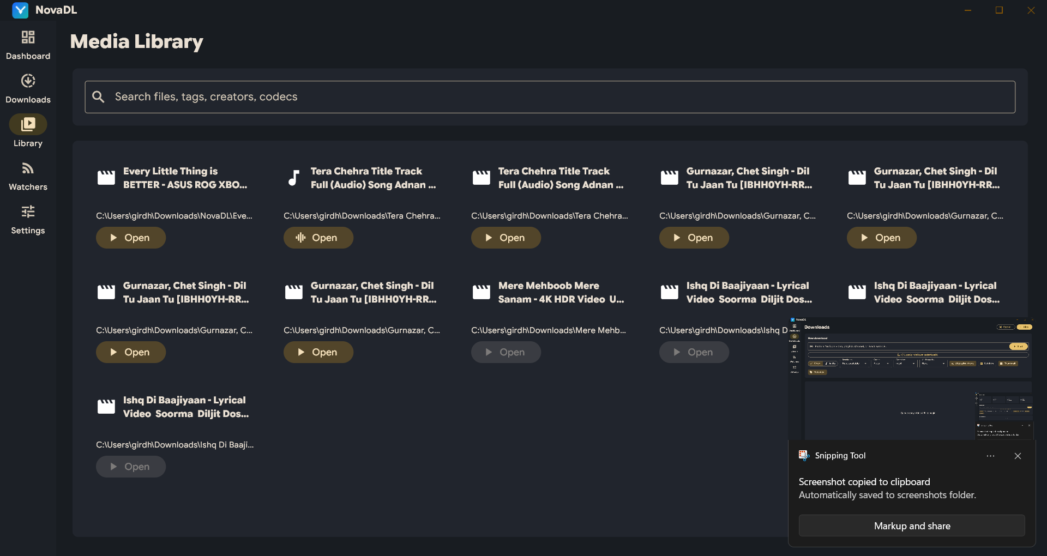1047x556 pixels.
Task: Click the path ending in Downloads\Mere Mehb...
Action: tap(549, 330)
